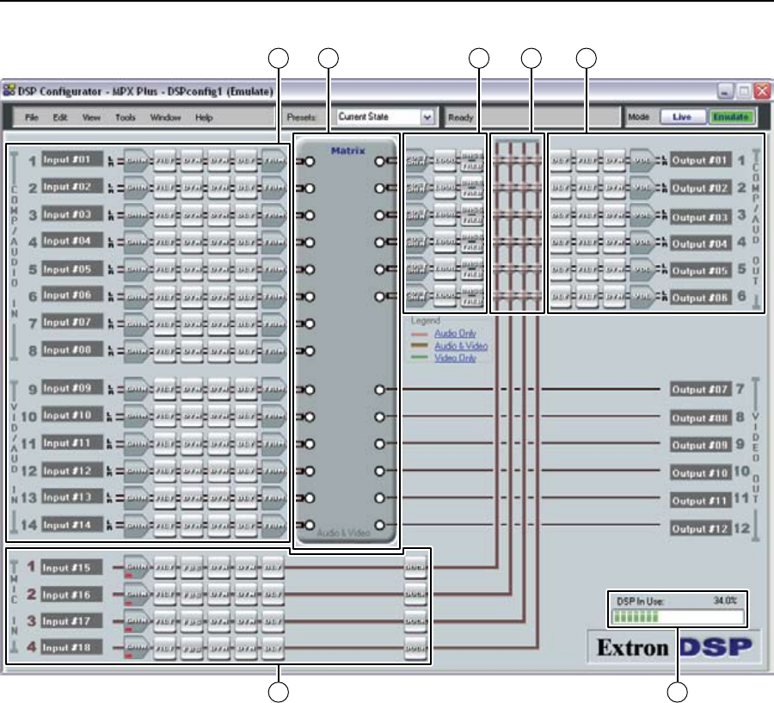Image resolution: width=774 pixels, height=703 pixels.
Task: Switch mode to Live
Action: [x=682, y=117]
